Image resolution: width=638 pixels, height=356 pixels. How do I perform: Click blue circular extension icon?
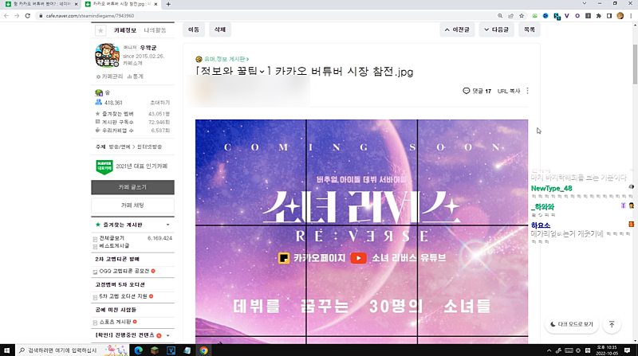(545, 16)
